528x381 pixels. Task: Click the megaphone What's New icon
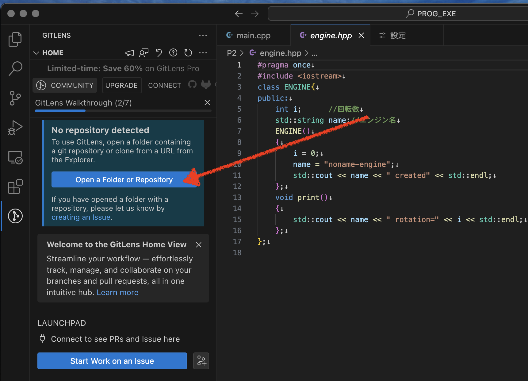130,53
